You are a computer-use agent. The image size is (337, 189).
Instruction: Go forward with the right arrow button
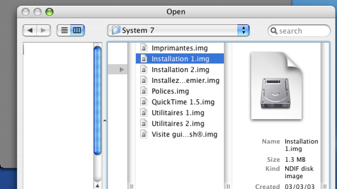(x=43, y=30)
